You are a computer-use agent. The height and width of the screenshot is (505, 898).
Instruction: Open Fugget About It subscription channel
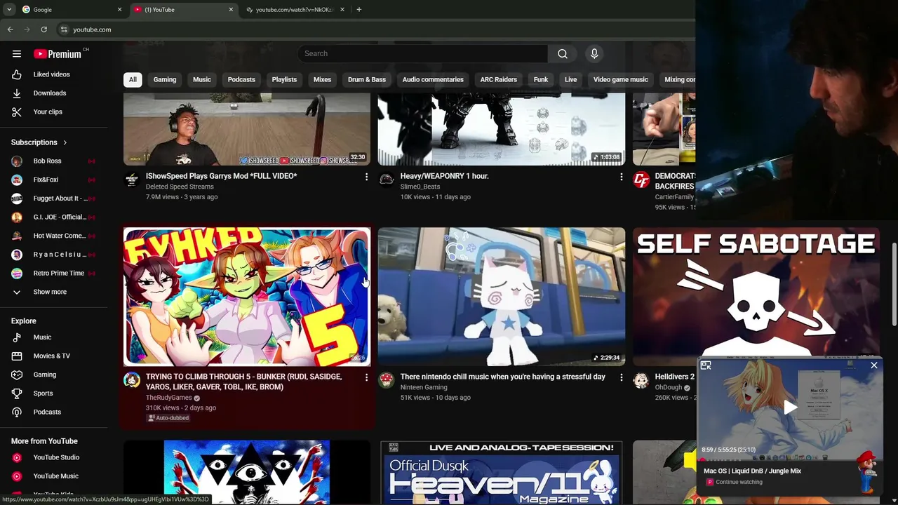click(x=53, y=198)
